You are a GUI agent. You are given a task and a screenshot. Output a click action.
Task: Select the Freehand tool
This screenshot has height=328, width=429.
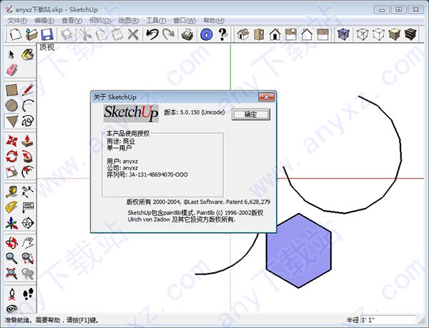click(x=28, y=121)
